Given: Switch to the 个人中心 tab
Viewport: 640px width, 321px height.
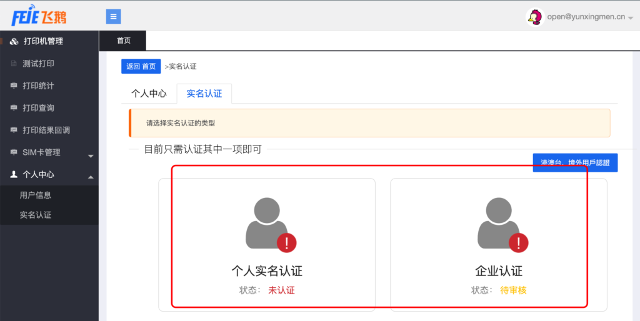Looking at the screenshot, I should pos(149,94).
